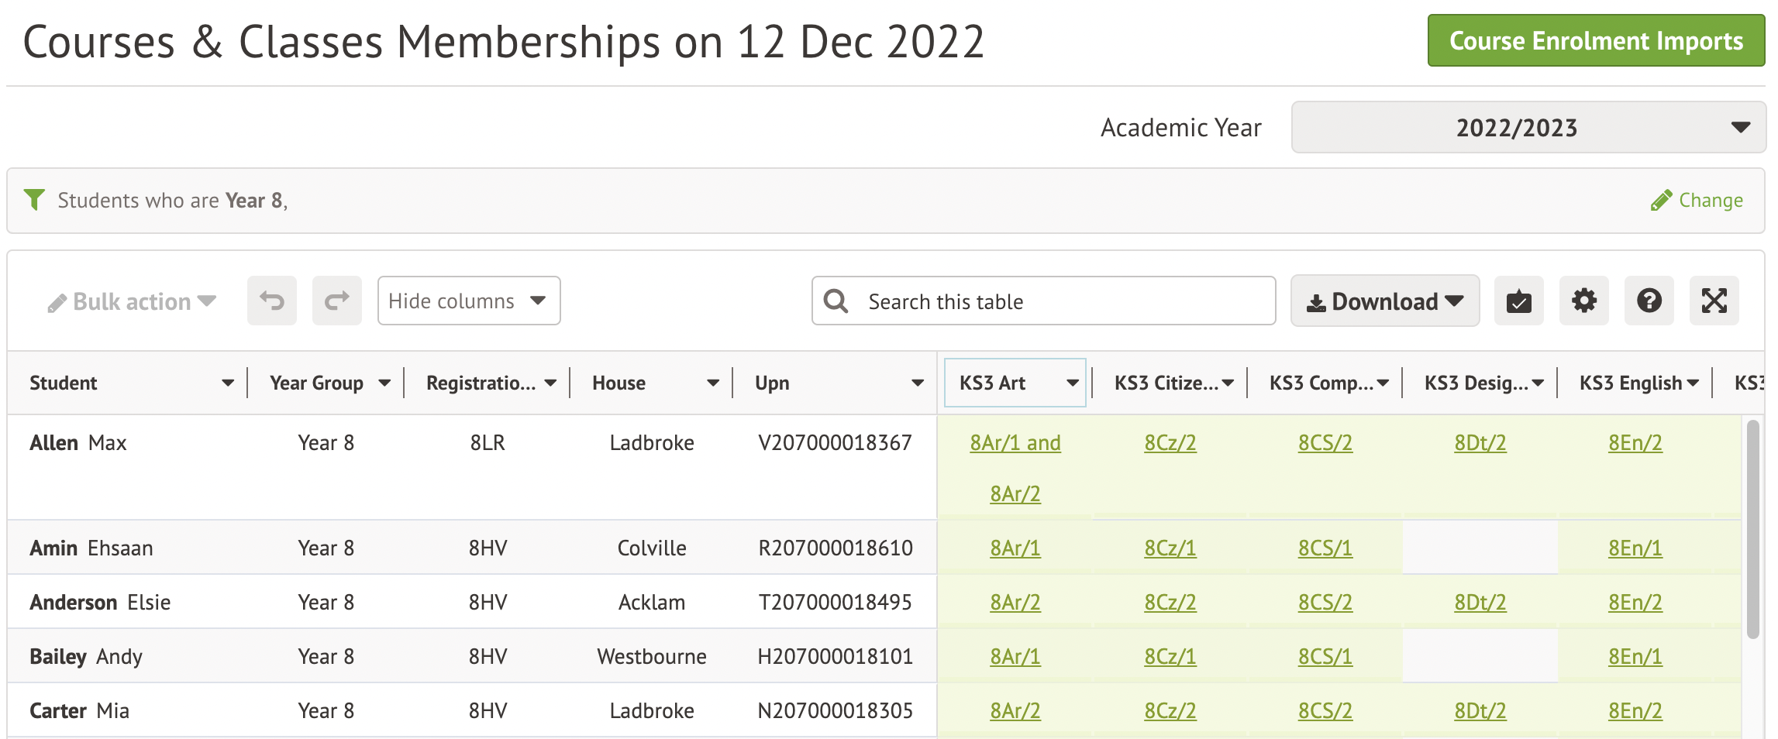
Task: Expand table to fullscreen
Action: [1714, 301]
